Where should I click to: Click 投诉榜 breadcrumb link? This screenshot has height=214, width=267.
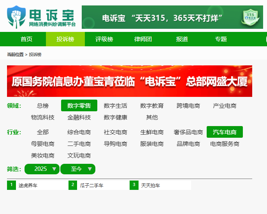(35, 54)
